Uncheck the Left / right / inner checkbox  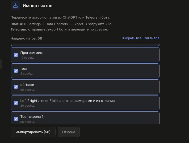[16, 103]
